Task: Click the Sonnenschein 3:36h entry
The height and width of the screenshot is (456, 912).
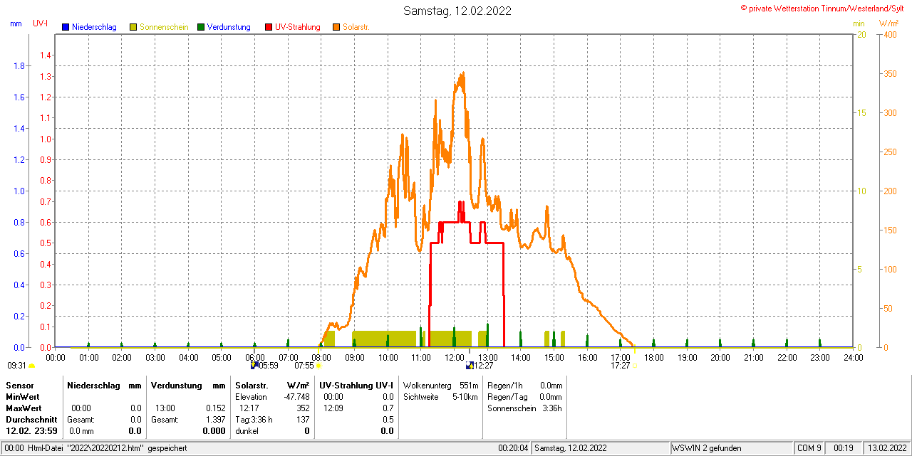Action: [524, 408]
